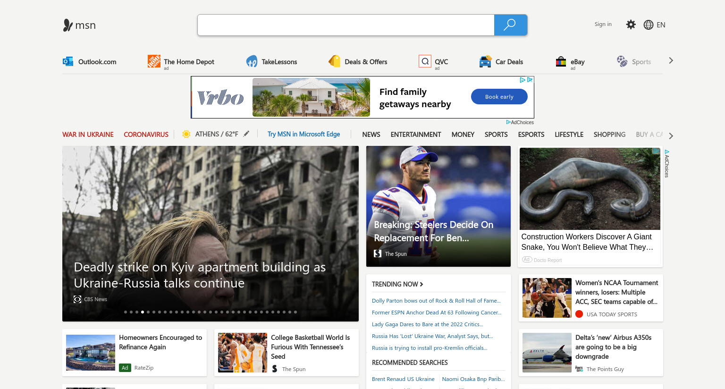
Task: Open WAR IN UKRAINE section
Action: point(88,135)
